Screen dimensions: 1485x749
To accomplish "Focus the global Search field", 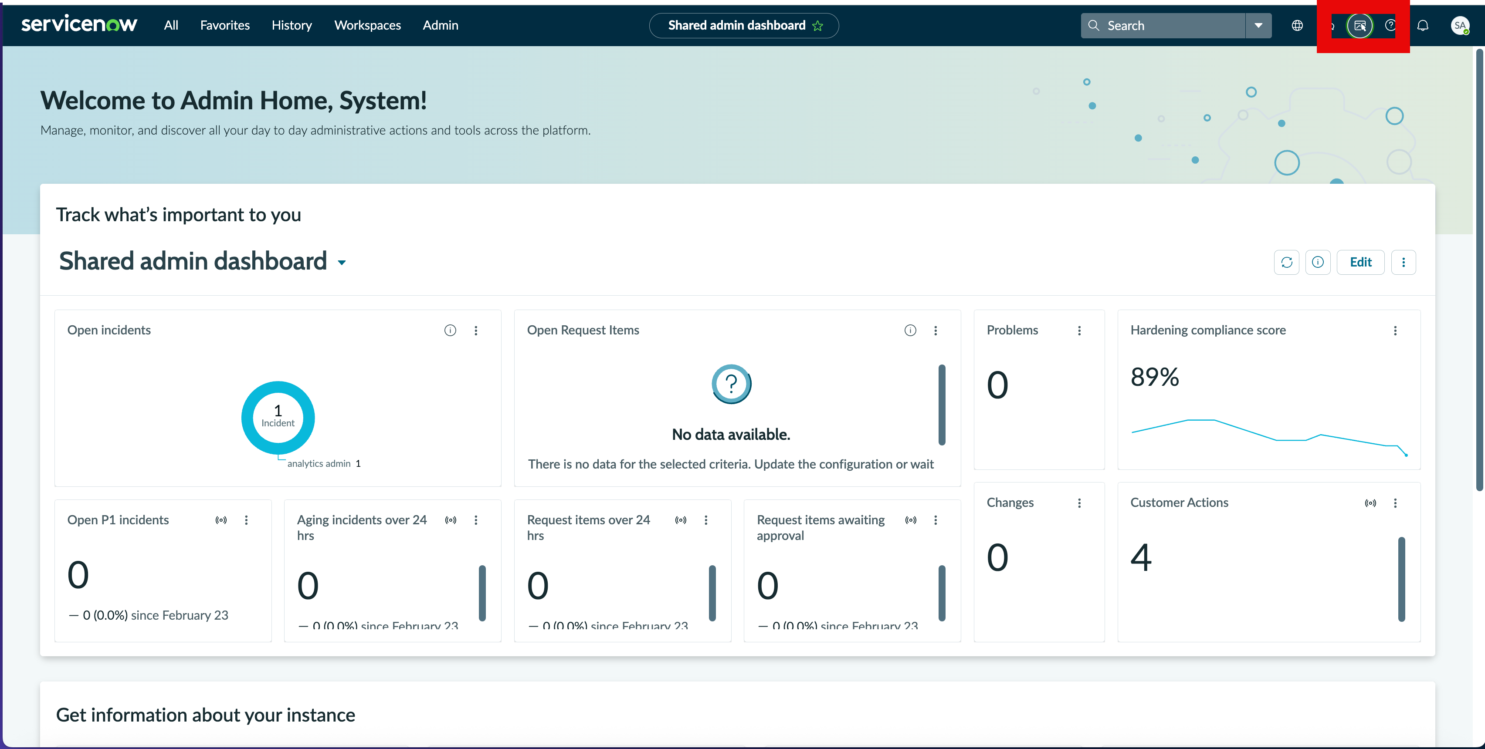I will pos(1163,25).
